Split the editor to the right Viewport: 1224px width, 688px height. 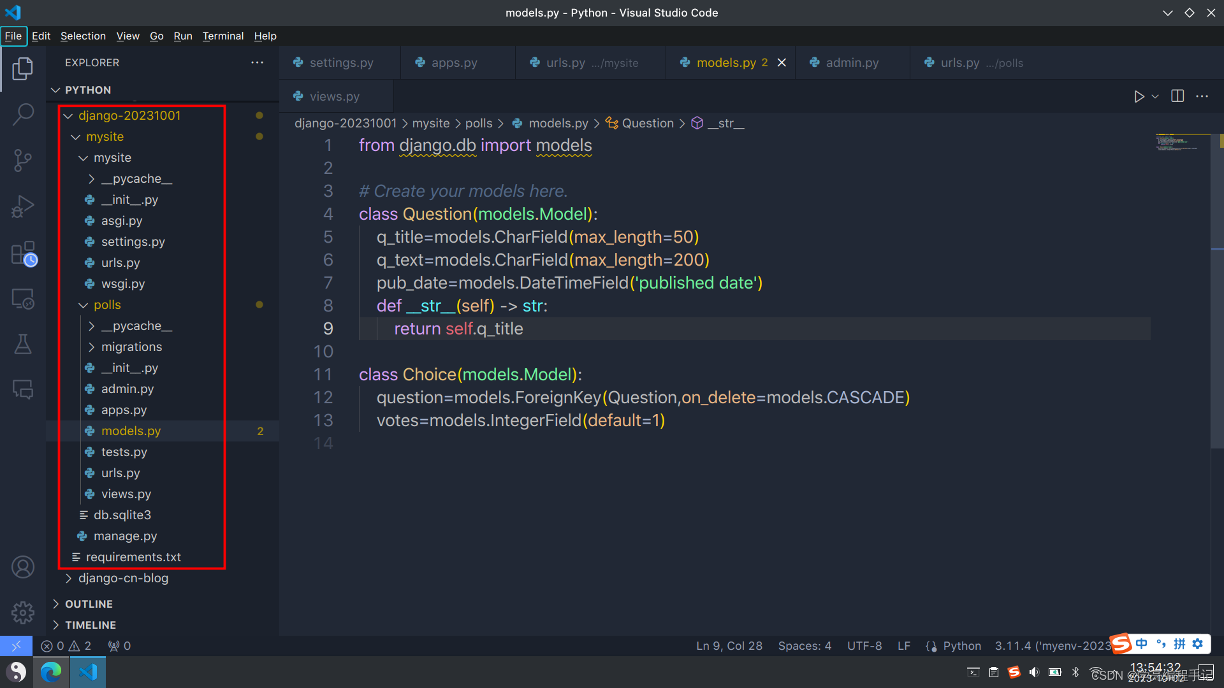(x=1177, y=96)
